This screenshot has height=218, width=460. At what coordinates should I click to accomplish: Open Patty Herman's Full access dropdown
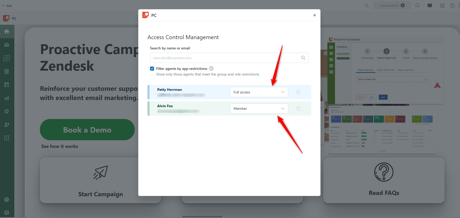click(259, 92)
